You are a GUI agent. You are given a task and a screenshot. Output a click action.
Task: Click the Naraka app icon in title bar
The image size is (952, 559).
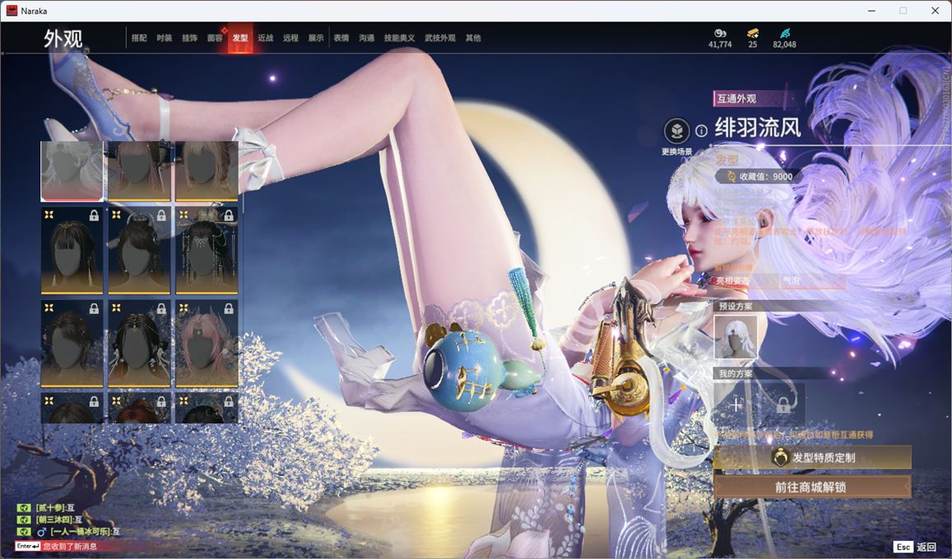click(x=12, y=11)
